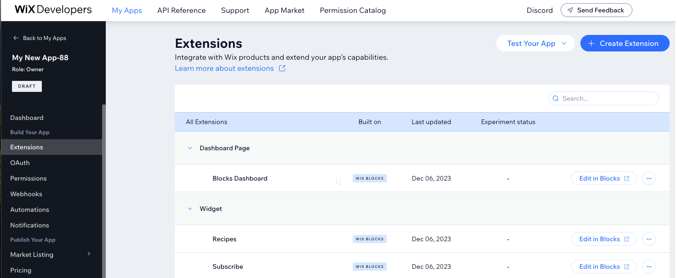Open more options for Recipes row
Screen dimensions: 677x278
coord(649,239)
